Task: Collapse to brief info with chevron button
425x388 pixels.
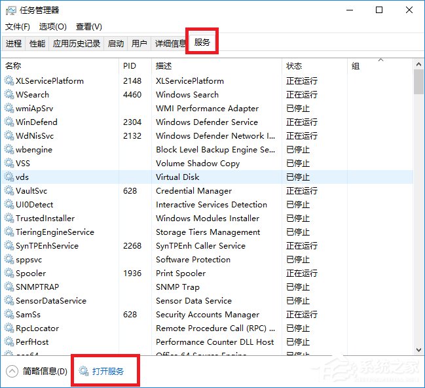Action: tap(12, 372)
